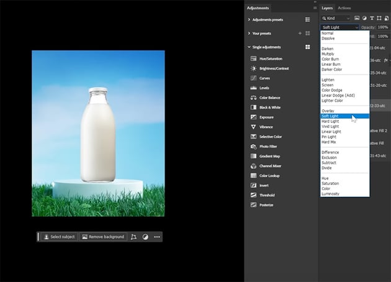The width and height of the screenshot is (391, 282).
Task: Choose Hue blend mode
Action: pyautogui.click(x=344, y=178)
